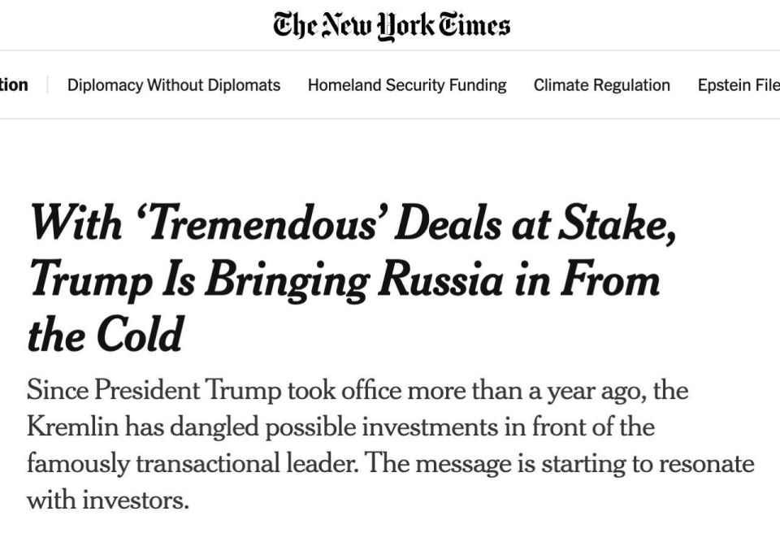
Task: Click the "Epstein Files" topic on the right
Action: [x=738, y=84]
